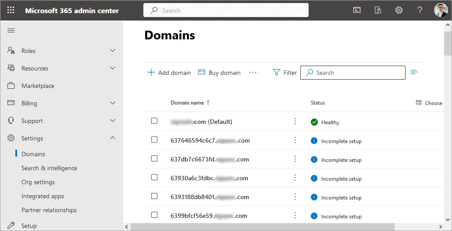Open more actions for 63930a6c3fdbc domain

click(295, 178)
